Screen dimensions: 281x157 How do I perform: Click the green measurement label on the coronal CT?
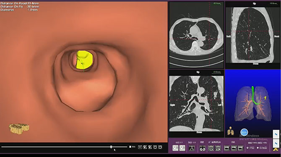pyautogui.click(x=217, y=72)
